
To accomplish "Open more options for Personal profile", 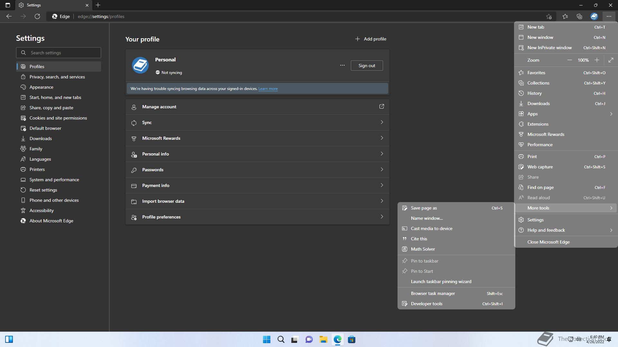I will (x=342, y=65).
